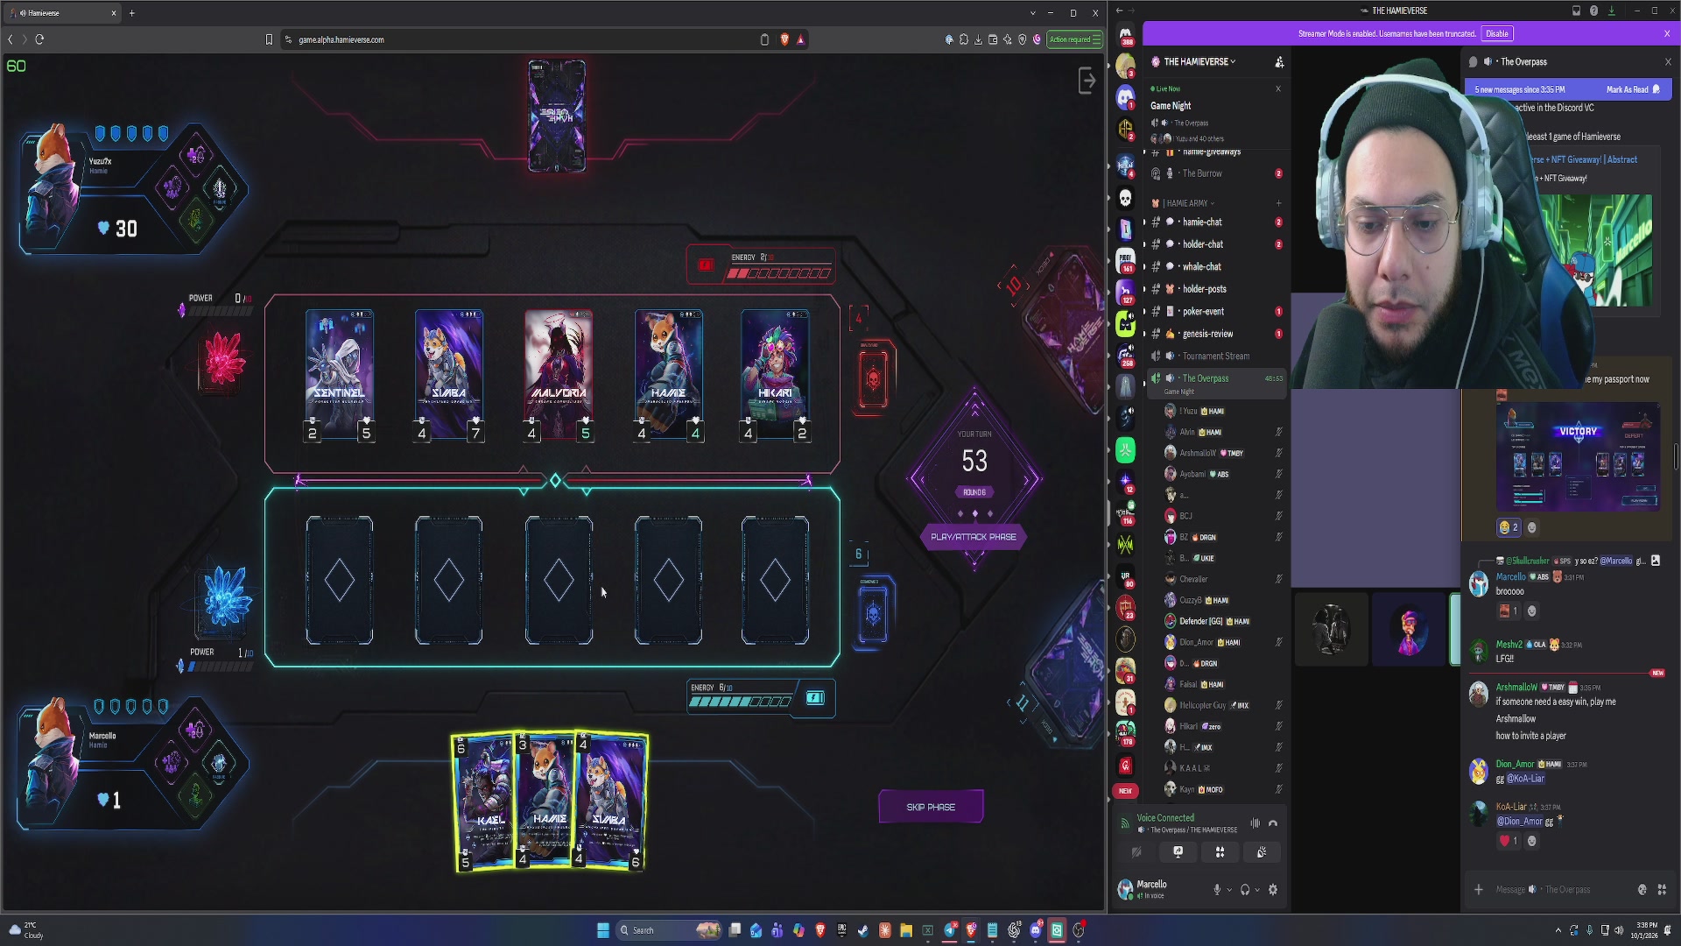Open the microphone input options arrow
The width and height of the screenshot is (1681, 946).
(x=1230, y=890)
